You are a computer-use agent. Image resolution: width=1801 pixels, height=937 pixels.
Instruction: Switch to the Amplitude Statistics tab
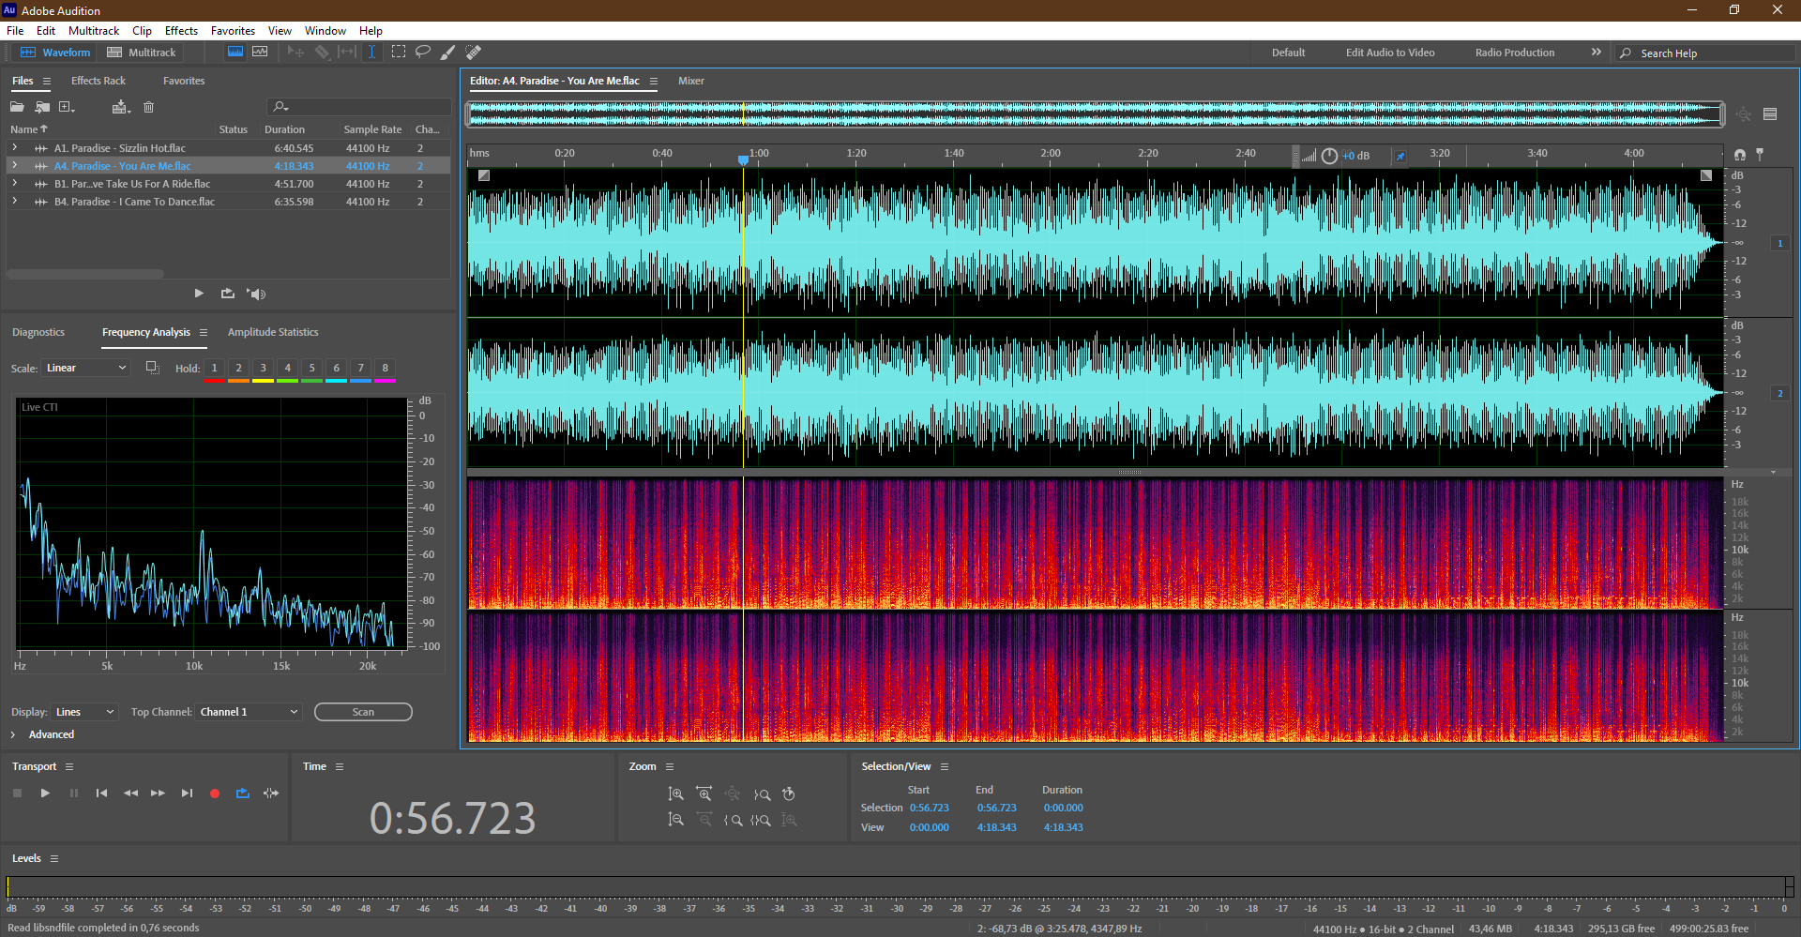273,332
